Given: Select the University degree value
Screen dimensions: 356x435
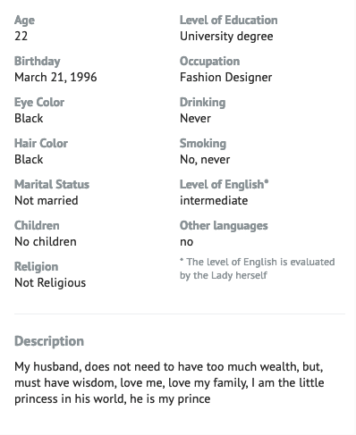Looking at the screenshot, I should click(x=226, y=37).
